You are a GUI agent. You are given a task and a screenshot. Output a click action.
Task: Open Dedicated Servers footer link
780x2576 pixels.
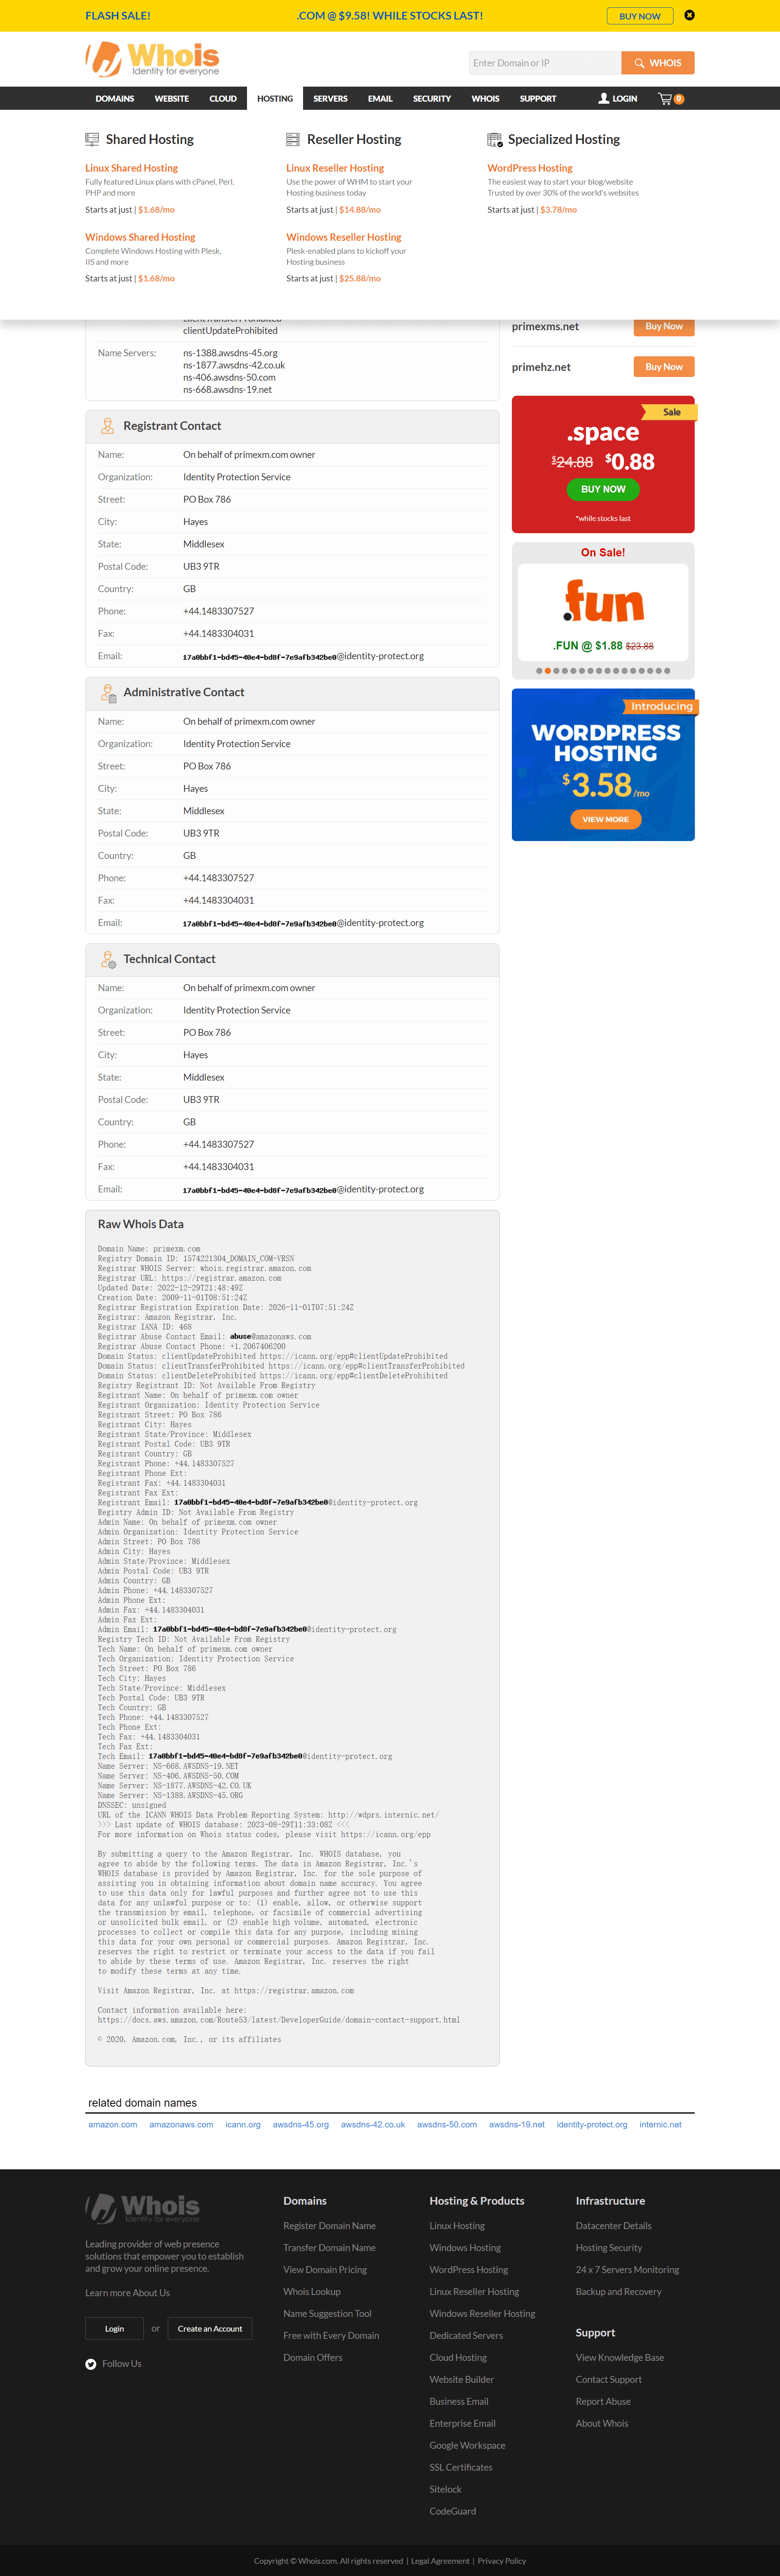click(x=466, y=2336)
